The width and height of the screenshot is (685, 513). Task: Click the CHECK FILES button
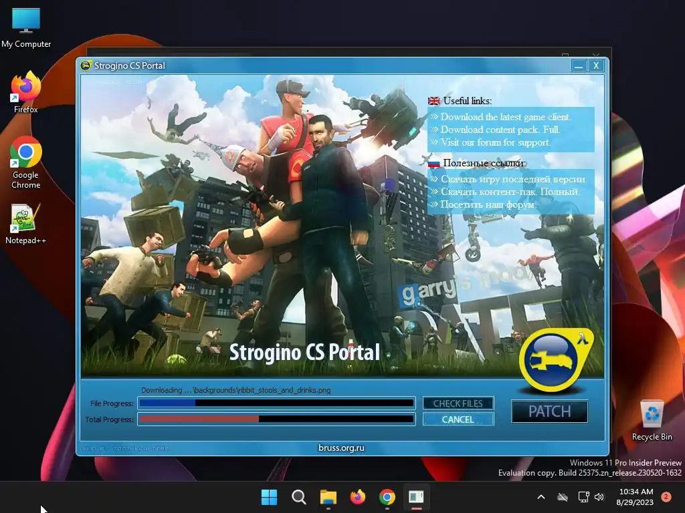[458, 403]
